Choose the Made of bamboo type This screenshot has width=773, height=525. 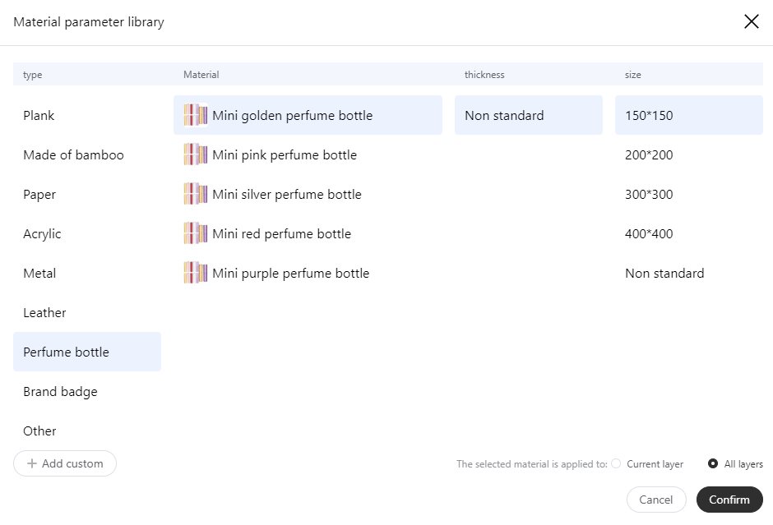tap(87, 154)
